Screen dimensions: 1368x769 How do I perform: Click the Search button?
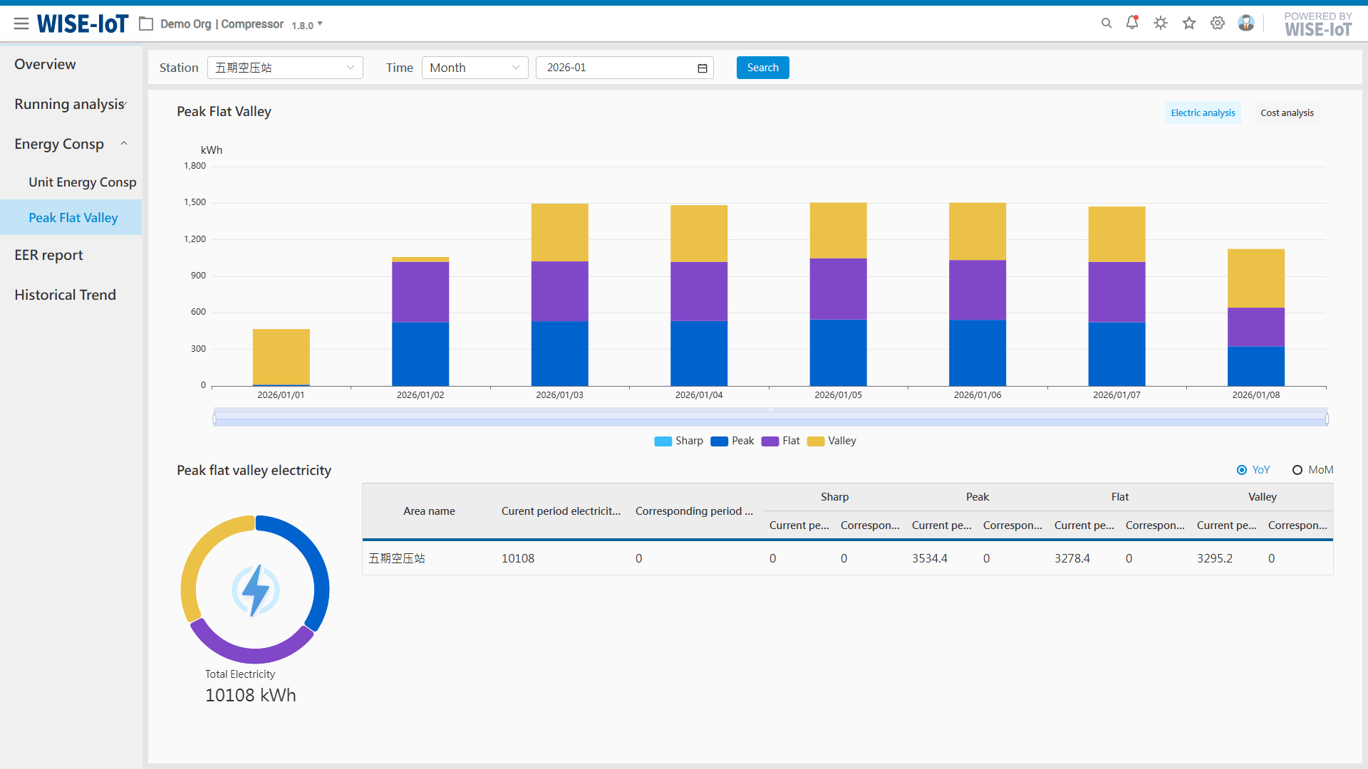[762, 68]
